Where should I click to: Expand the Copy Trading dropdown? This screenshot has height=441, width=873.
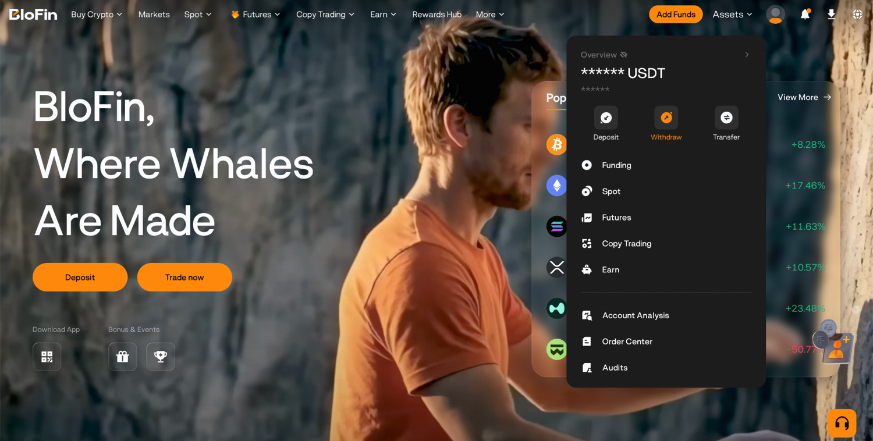(325, 15)
